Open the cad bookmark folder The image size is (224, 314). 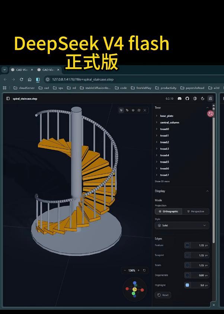click(44, 88)
